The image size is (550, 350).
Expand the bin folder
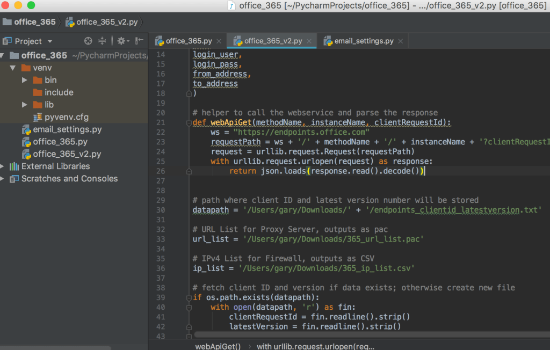click(25, 80)
